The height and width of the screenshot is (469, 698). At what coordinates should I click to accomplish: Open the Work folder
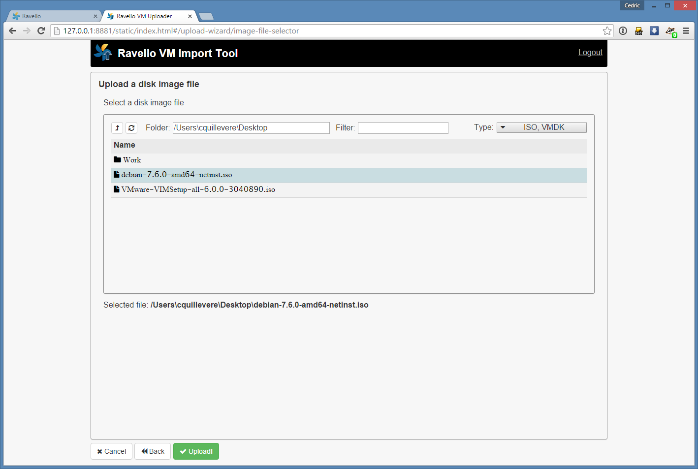click(132, 160)
